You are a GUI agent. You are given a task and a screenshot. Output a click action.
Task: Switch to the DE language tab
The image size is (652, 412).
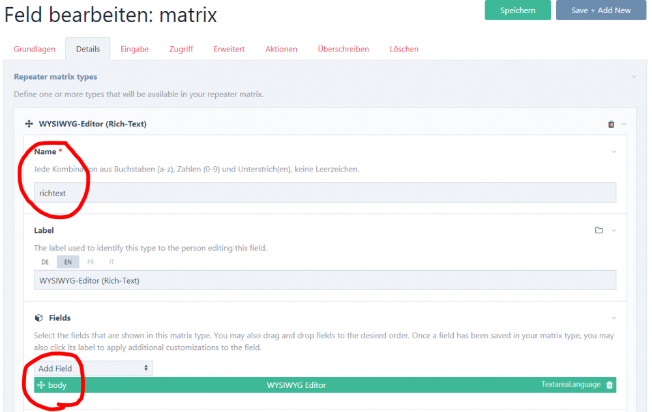[45, 261]
